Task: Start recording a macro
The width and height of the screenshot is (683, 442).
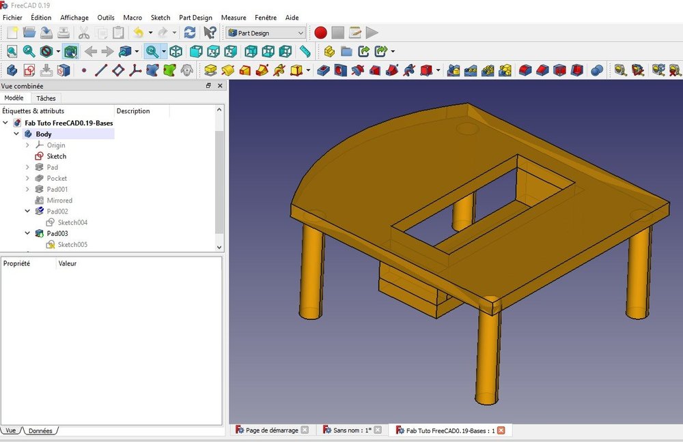Action: click(x=320, y=32)
